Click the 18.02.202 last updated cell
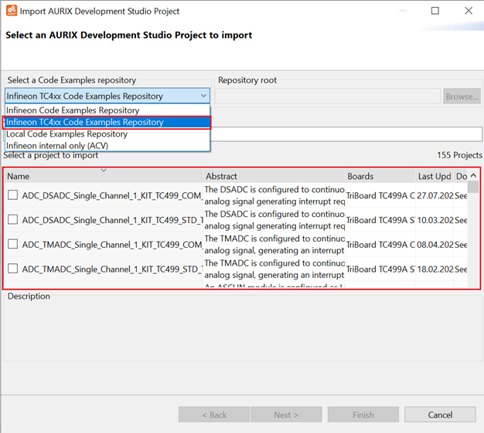This screenshot has height=433, width=484. 435,269
